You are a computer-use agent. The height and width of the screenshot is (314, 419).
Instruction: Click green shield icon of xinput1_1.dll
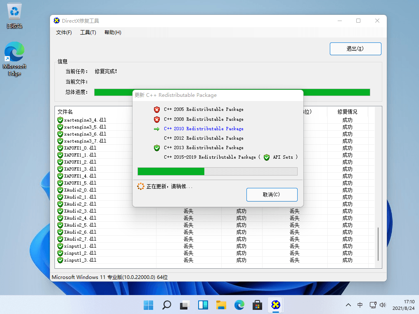coord(60,246)
